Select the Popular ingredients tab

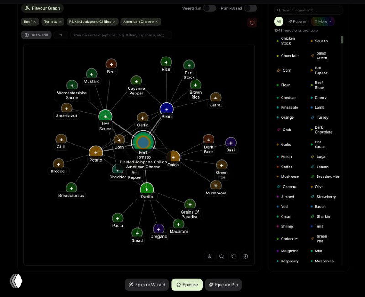(297, 21)
